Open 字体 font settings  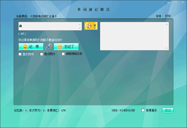pyautogui.click(x=158, y=16)
